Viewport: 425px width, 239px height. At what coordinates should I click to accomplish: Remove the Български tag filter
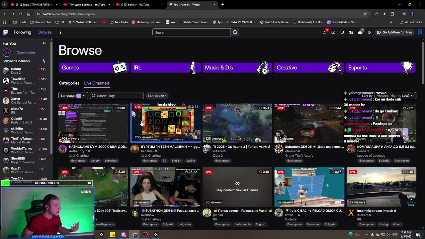(166, 96)
